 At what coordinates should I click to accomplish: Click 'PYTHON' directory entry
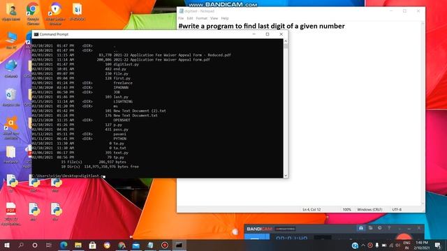point(119,139)
